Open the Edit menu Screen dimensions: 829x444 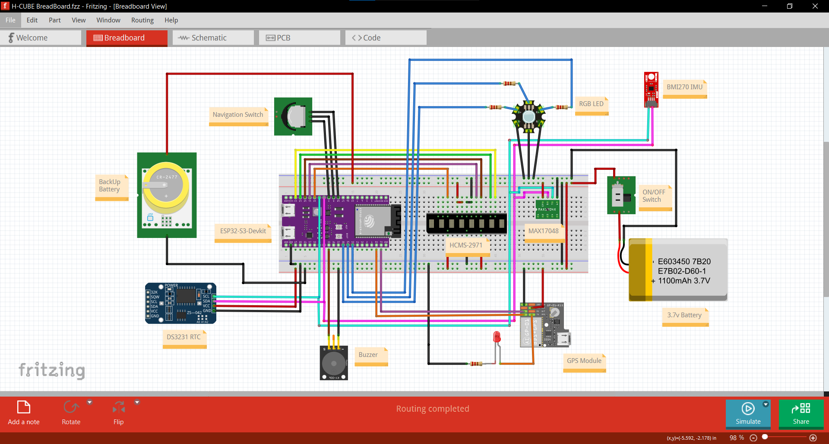click(x=32, y=20)
